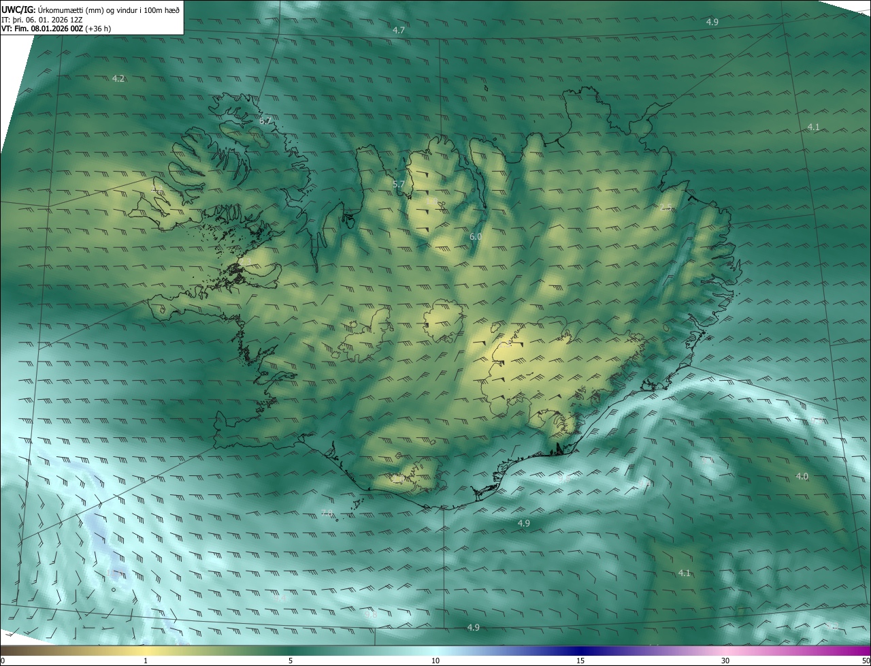This screenshot has height=666, width=871.
Task: Click the colorbar tick label '5'
Action: point(291,661)
